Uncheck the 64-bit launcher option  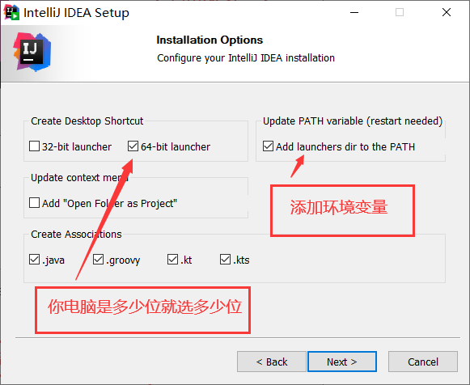point(133,146)
